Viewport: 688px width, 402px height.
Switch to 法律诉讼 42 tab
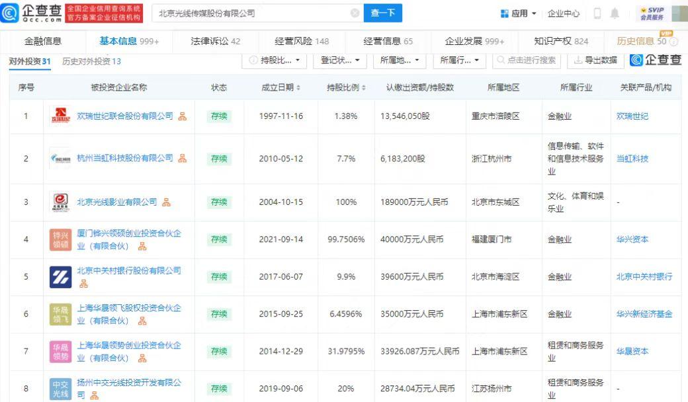[215, 41]
